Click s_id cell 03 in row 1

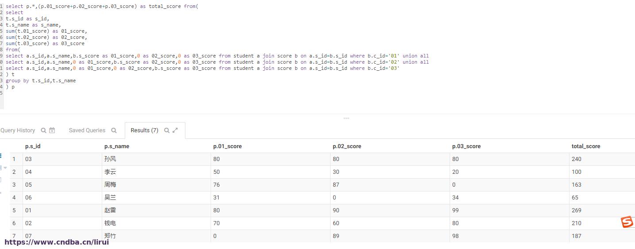[x=28, y=159]
